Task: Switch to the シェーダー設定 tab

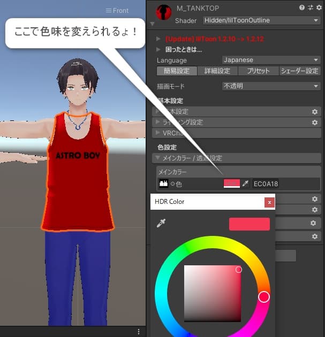Action: [300, 71]
